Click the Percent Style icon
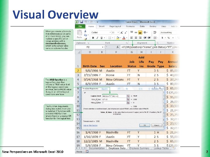210x157 pixels. [169, 38]
